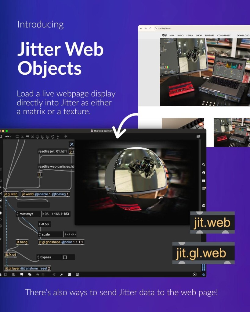Show the piano keys icon panel
Viewport: 250px width, 312px height.
point(69,275)
